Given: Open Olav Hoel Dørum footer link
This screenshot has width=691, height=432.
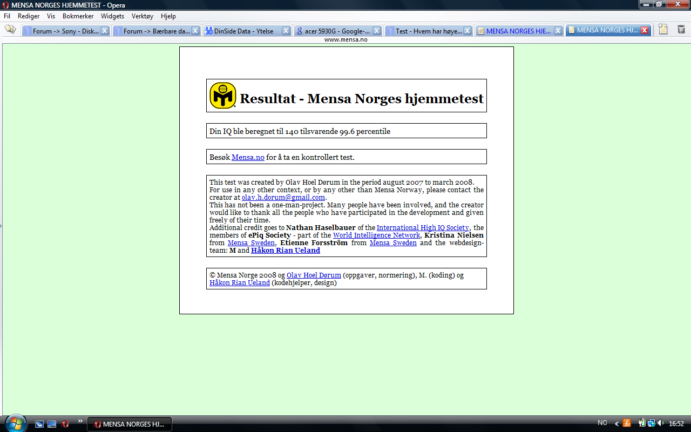Looking at the screenshot, I should click(314, 275).
